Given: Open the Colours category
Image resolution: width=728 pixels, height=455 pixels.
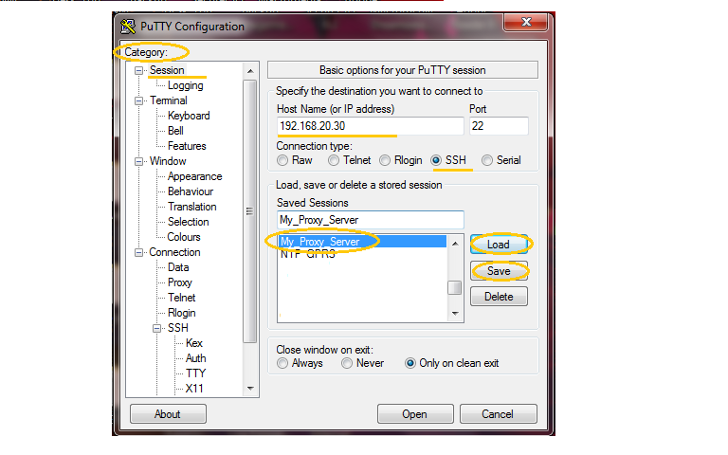Looking at the screenshot, I should click(184, 237).
